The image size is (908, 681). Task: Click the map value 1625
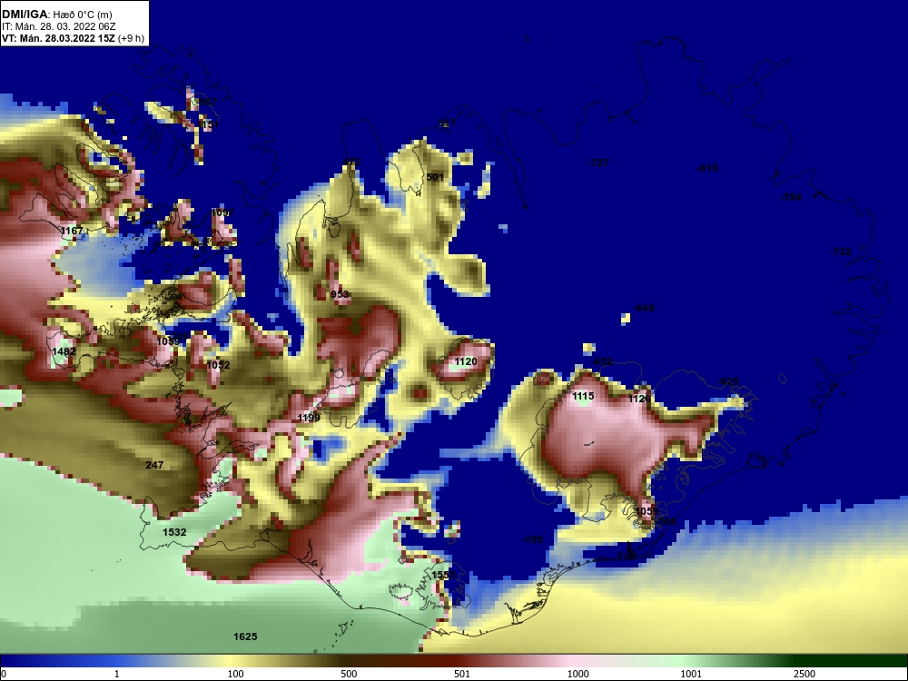tap(245, 637)
